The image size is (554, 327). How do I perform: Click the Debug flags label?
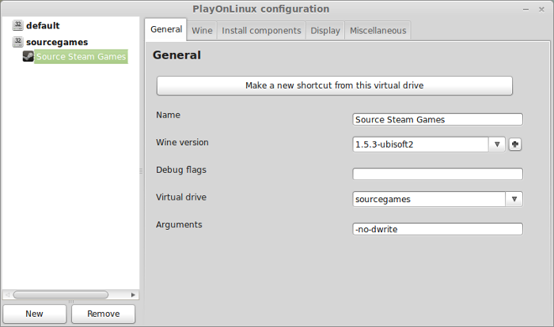(181, 170)
